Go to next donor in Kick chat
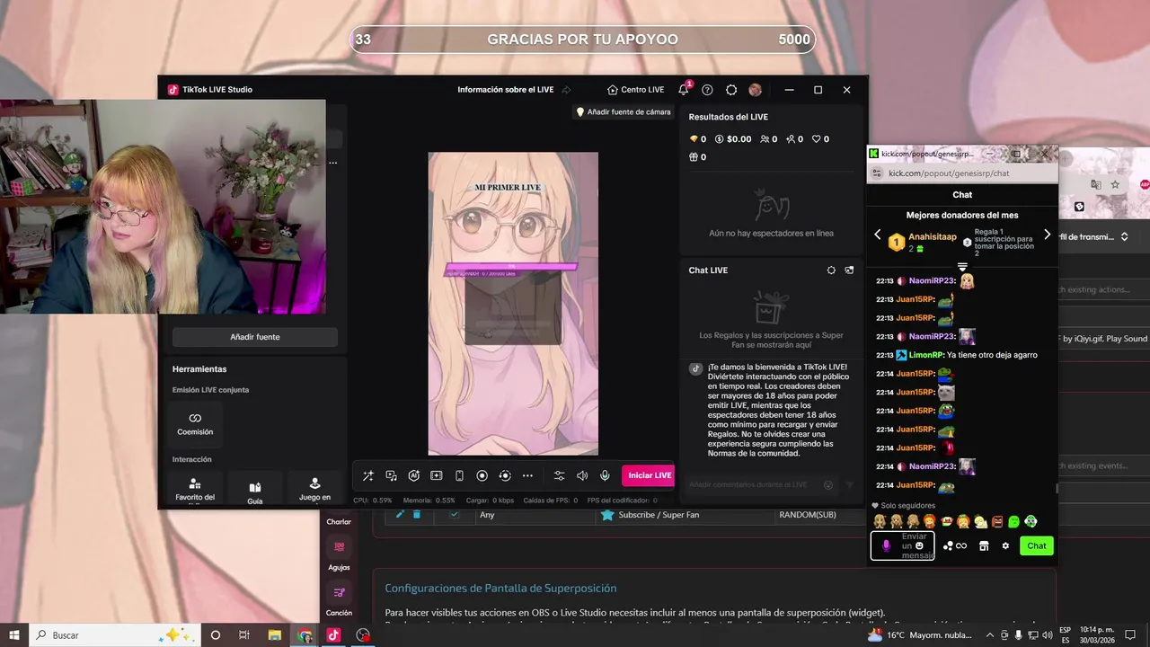 click(1047, 235)
